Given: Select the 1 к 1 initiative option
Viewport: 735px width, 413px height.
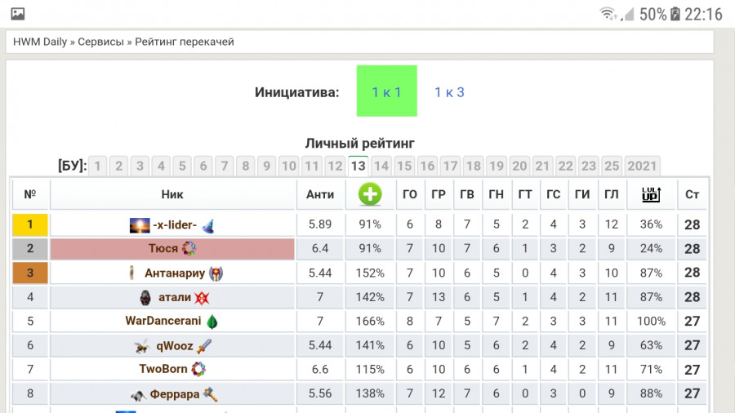Looking at the screenshot, I should (x=387, y=91).
